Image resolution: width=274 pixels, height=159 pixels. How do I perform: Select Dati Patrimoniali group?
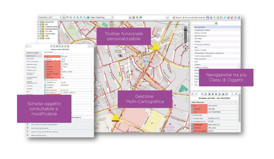point(32,65)
